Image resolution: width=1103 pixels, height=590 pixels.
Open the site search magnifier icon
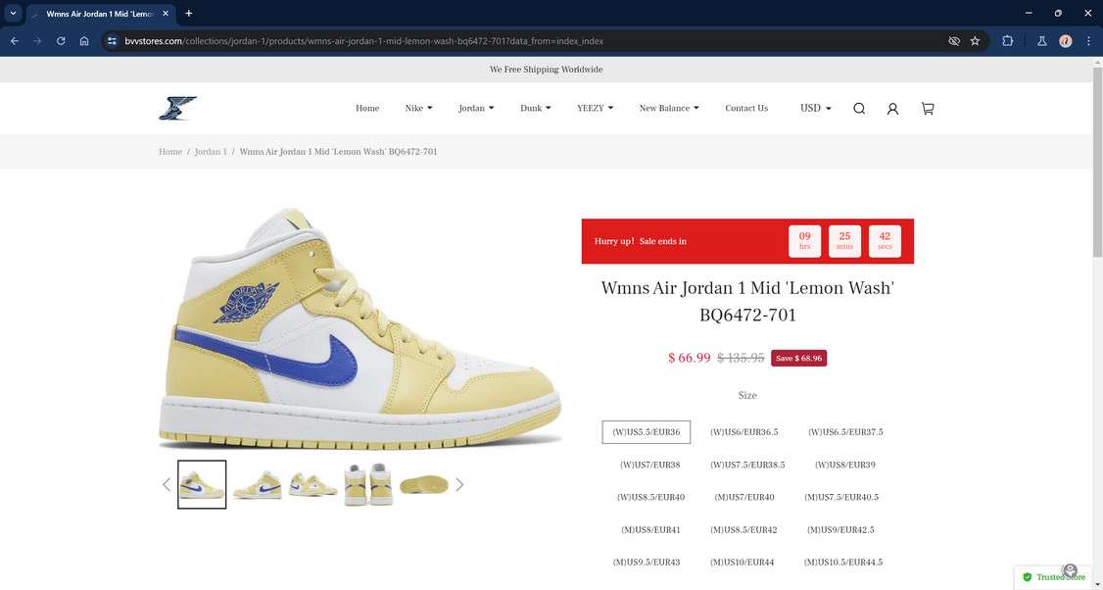[859, 109]
